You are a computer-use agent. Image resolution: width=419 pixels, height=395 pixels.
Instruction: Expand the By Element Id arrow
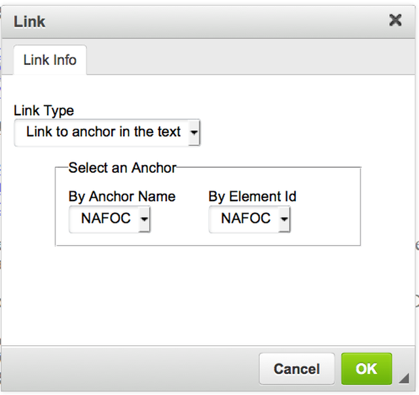pyautogui.click(x=284, y=219)
